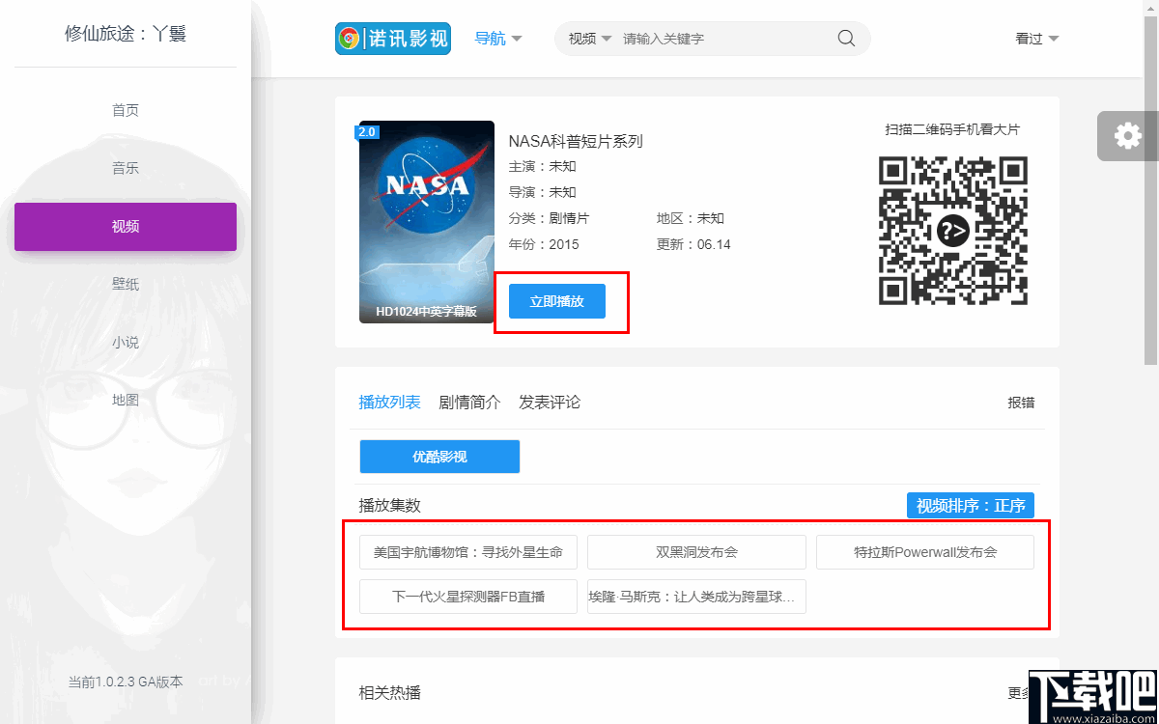The image size is (1159, 724).
Task: Play episode 双黑洞发布会
Action: 696,552
